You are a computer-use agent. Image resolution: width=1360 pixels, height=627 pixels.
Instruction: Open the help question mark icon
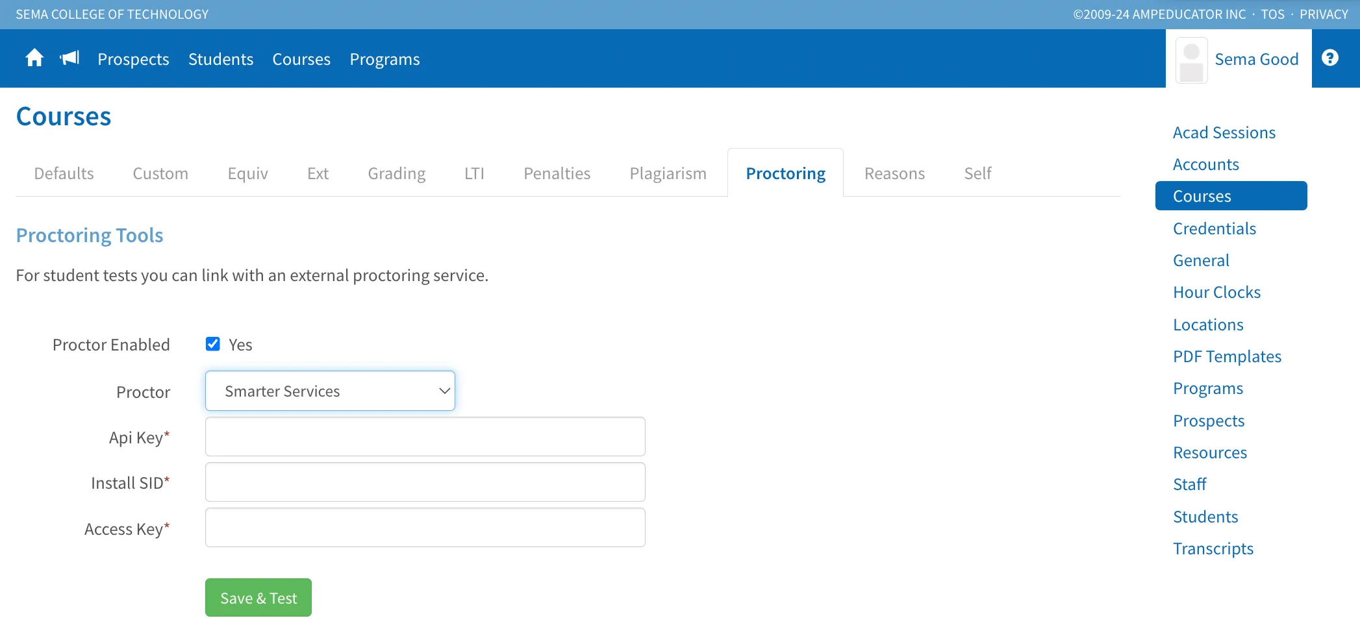coord(1329,58)
